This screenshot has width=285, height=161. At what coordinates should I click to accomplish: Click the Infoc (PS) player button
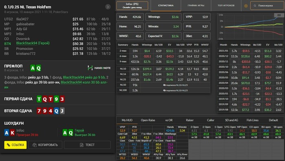click(132, 6)
